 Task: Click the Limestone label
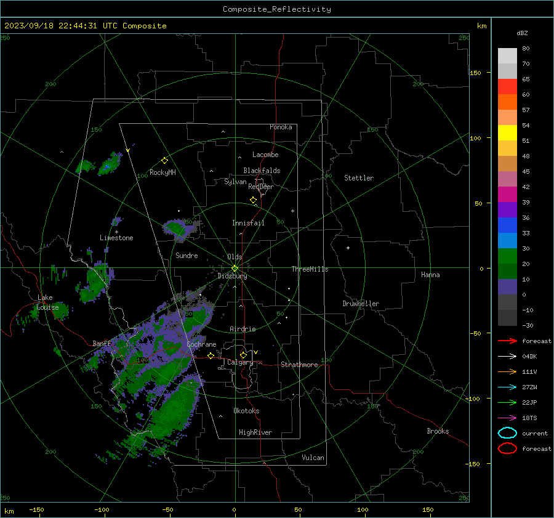click(116, 238)
